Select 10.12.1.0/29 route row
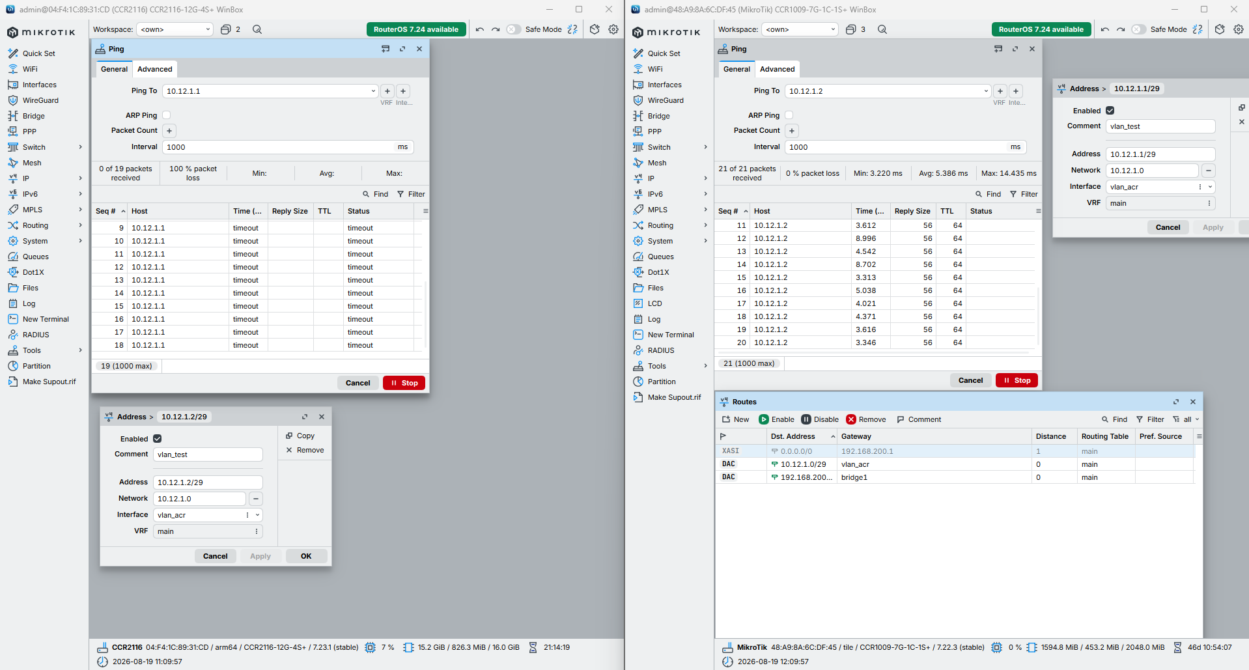Image resolution: width=1249 pixels, height=670 pixels. coord(954,464)
